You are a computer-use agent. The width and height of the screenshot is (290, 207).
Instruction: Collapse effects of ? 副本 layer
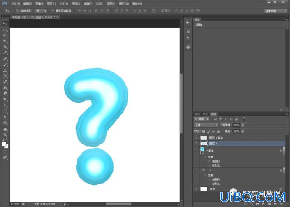(x=284, y=151)
